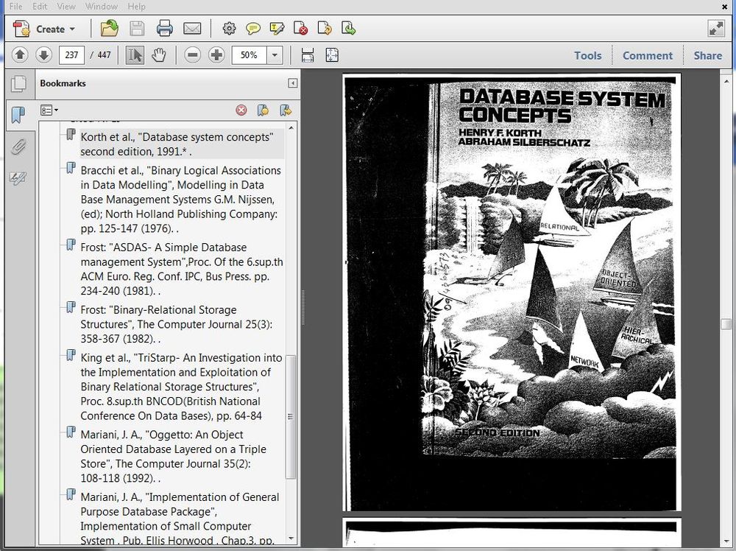
Task: Open the Tools pane
Action: tap(587, 55)
